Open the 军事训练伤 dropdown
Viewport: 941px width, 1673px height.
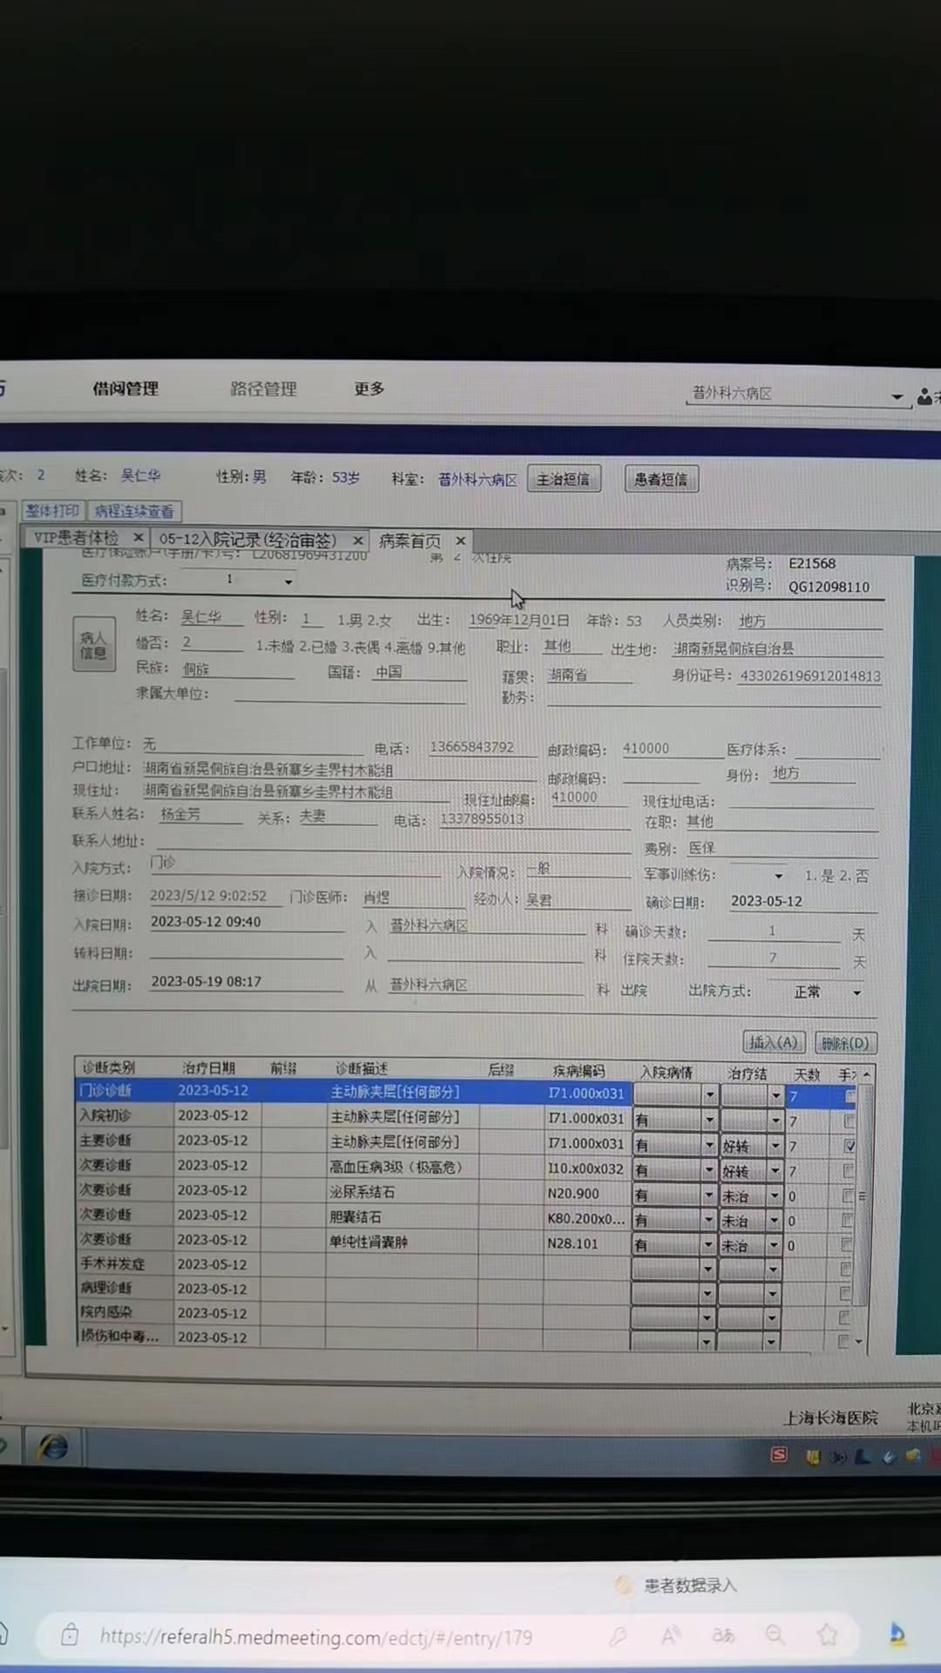[x=778, y=876]
